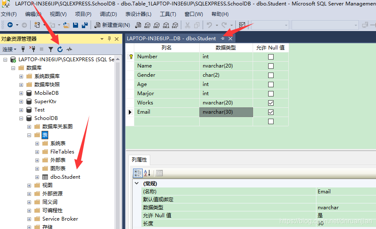Click the 新建查询(N) button
This screenshot has height=229, width=376.
tap(112, 25)
